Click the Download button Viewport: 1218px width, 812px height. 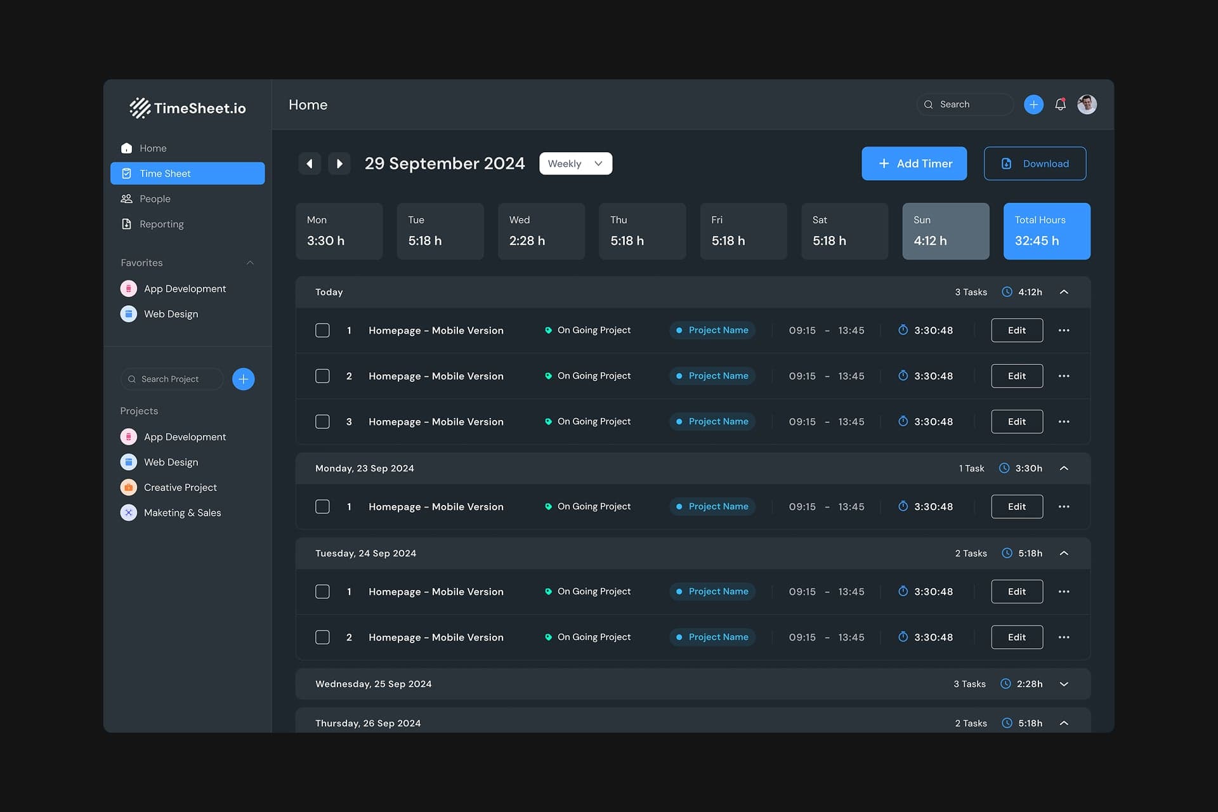1035,163
